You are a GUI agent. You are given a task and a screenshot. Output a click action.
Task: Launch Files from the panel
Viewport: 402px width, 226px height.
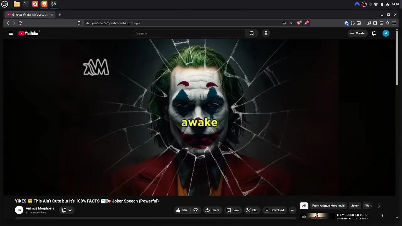point(17,4)
